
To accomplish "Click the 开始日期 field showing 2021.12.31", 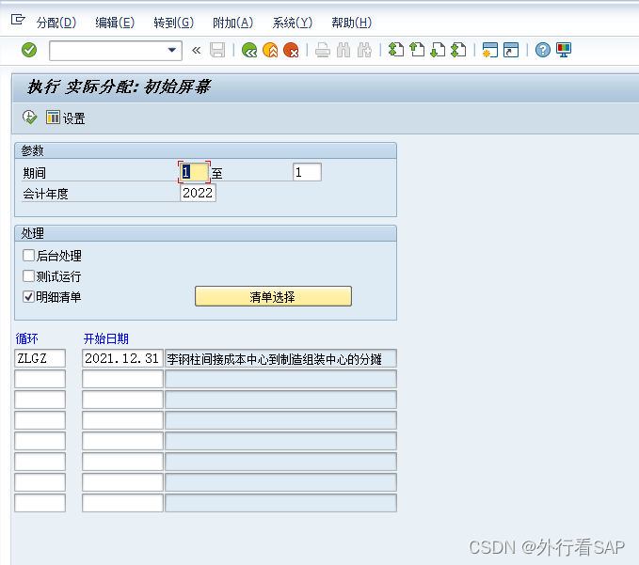I will 122,358.
